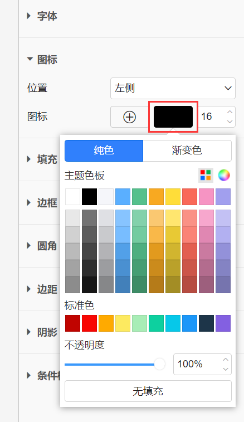This screenshot has width=244, height=422.
Task: Click the 标准色 label
Action: pyautogui.click(x=79, y=305)
